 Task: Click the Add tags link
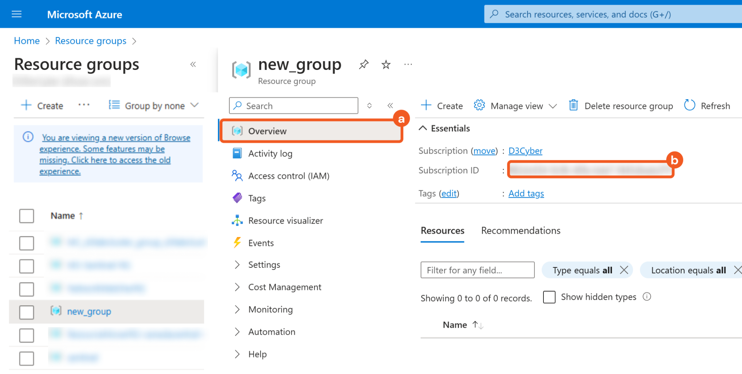[526, 194]
